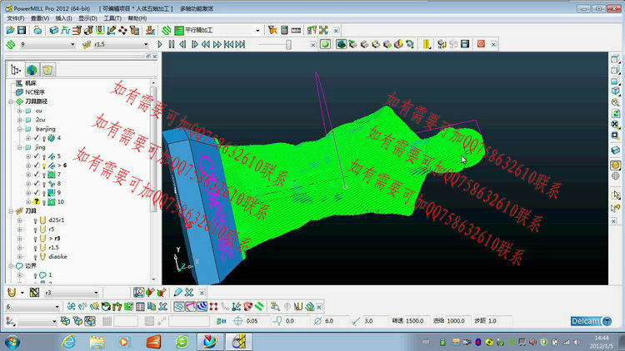
Task: Open the block definition icon
Action: point(54,30)
